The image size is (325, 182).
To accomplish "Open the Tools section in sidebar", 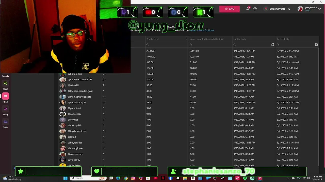I will tap(5, 124).
